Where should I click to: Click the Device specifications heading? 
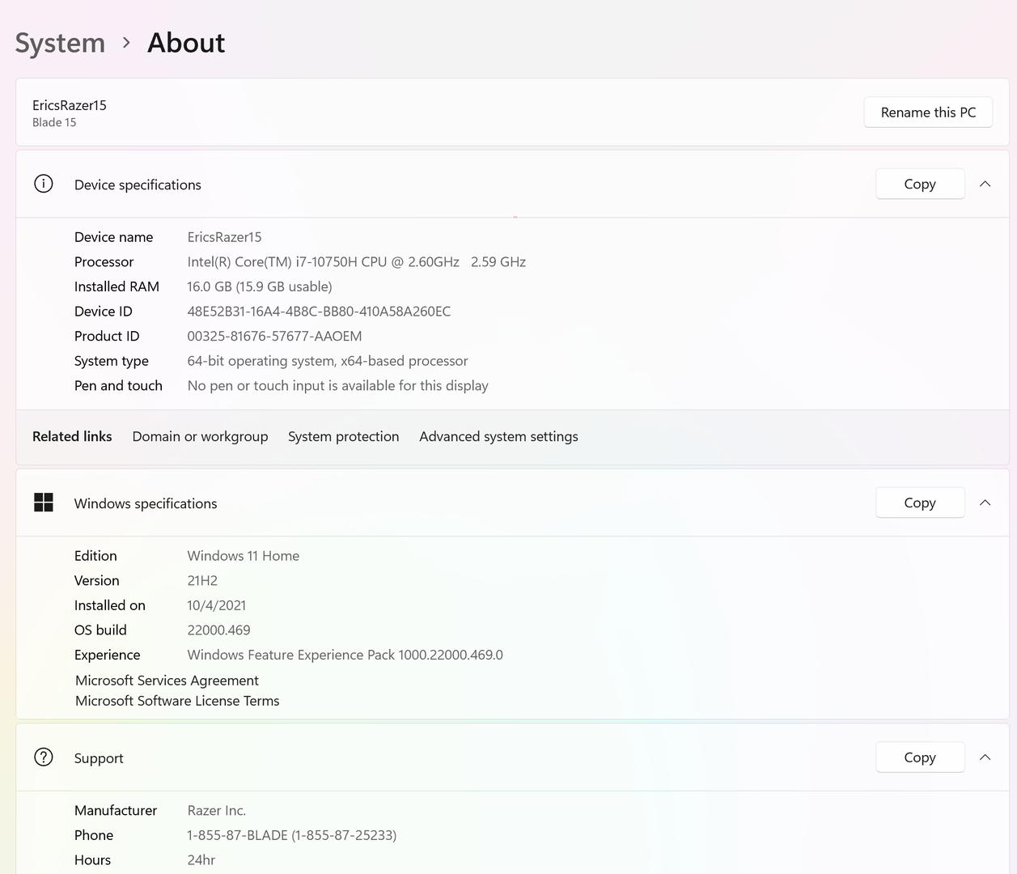[138, 185]
